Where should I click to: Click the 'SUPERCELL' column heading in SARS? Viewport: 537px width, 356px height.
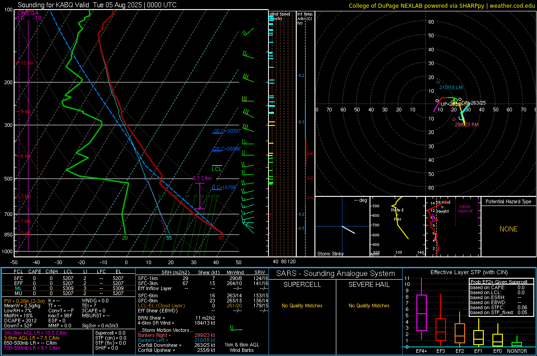pyautogui.click(x=302, y=285)
